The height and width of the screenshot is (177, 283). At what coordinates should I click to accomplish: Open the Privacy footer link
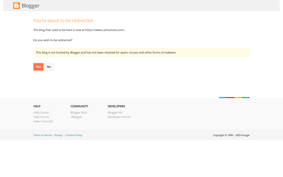(59, 135)
